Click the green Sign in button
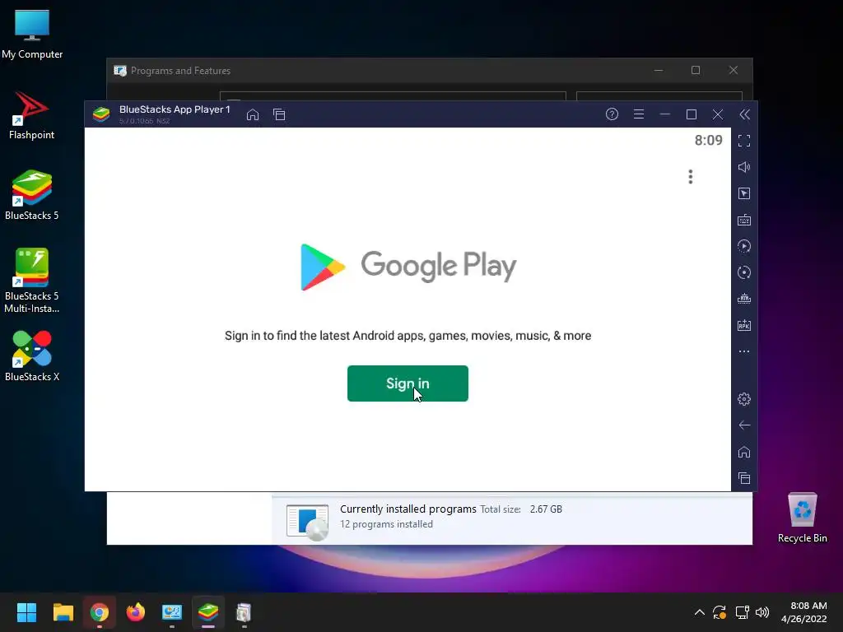843x632 pixels. 408,383
